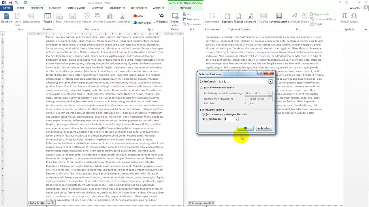Open the Trennzeichen verwenden dropdown
The height and width of the screenshot is (207, 369).
pos(270,99)
